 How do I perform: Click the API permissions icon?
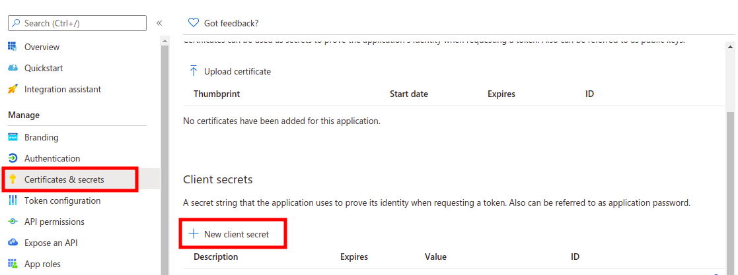click(12, 222)
